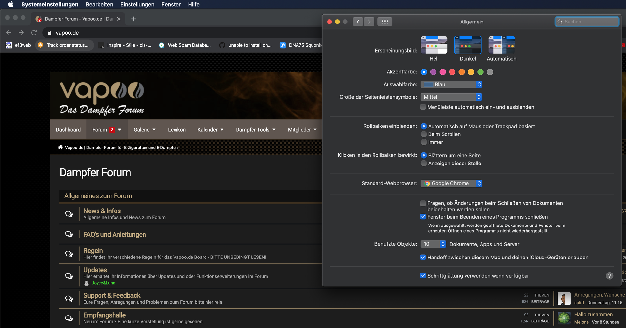The height and width of the screenshot is (328, 626).
Task: Uncheck Handoff between Mac and iCloud devices
Action: [423, 257]
